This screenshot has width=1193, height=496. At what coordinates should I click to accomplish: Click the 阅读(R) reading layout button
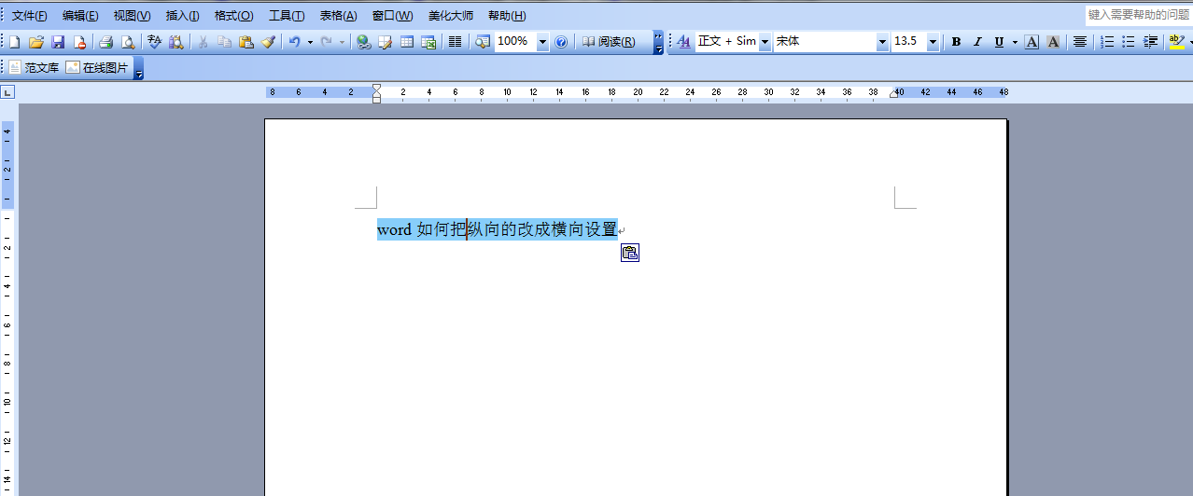pos(609,42)
